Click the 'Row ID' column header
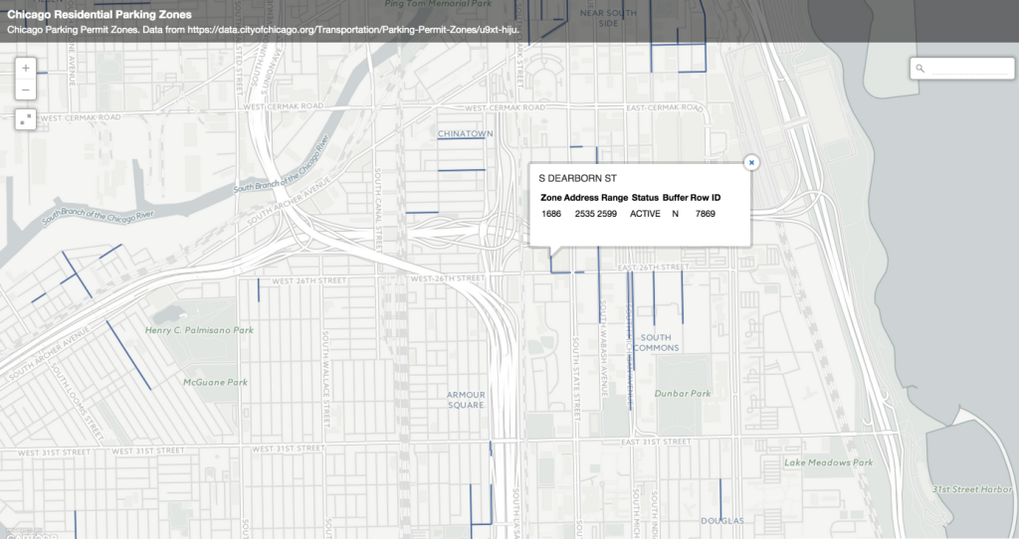 point(706,198)
